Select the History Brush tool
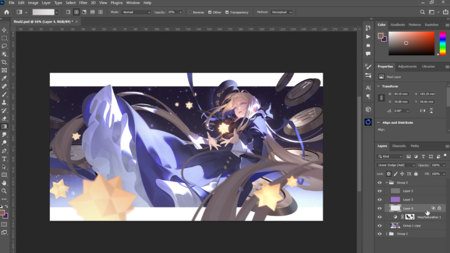Screen dimensions: 450x253 pos(4,111)
